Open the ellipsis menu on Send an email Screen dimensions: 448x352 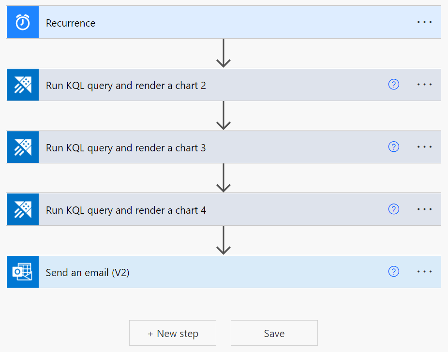(x=424, y=272)
